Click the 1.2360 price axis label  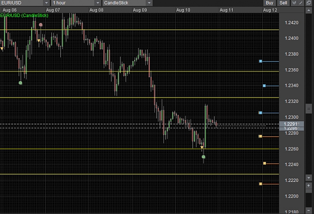tap(291, 70)
